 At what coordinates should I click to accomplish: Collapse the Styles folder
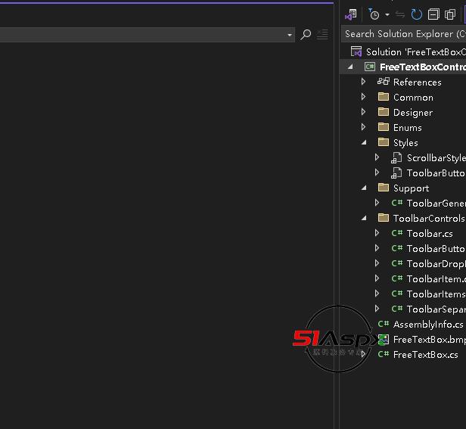point(364,142)
